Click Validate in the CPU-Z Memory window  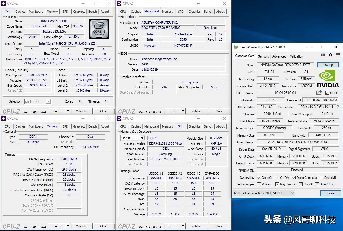coord(82,226)
